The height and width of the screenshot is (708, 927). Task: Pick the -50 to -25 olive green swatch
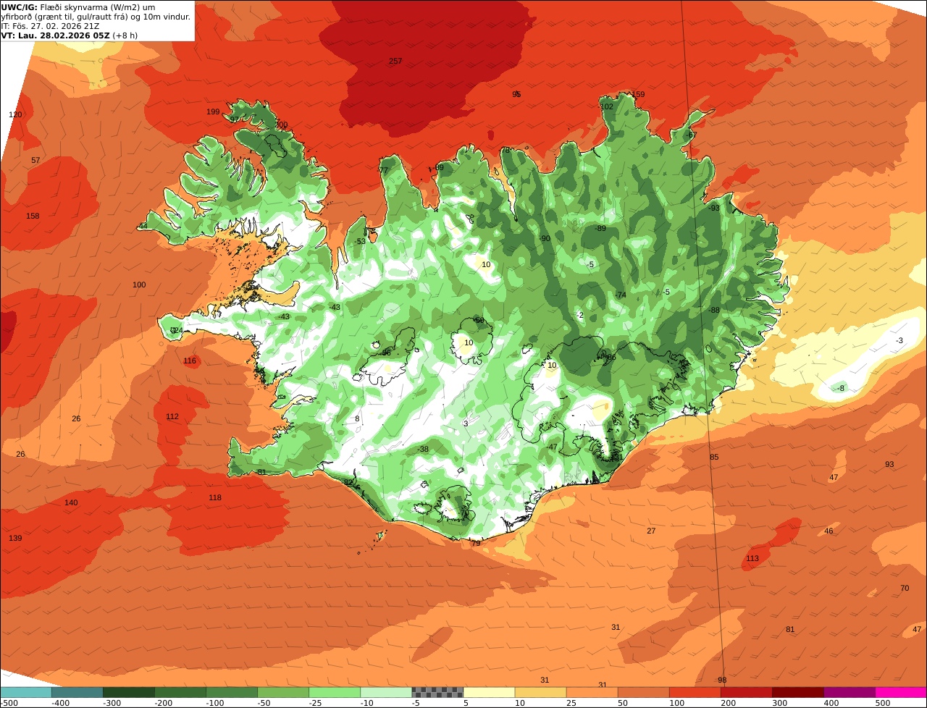(x=283, y=692)
